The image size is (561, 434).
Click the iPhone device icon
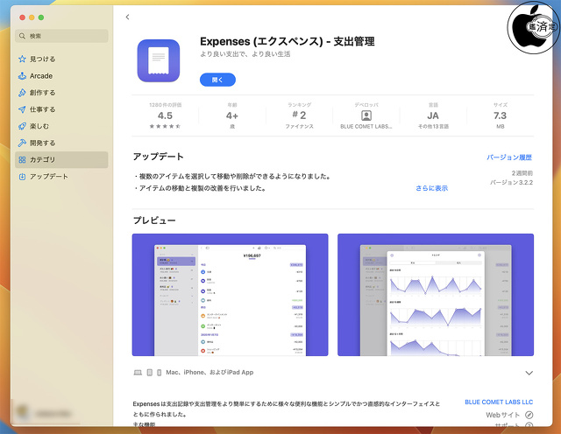160,373
